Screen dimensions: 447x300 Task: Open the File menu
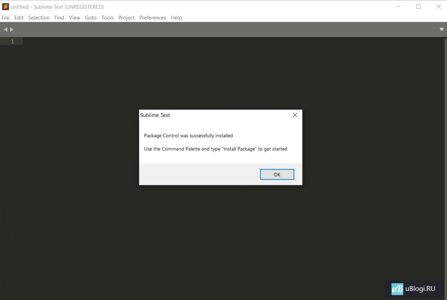coord(6,17)
